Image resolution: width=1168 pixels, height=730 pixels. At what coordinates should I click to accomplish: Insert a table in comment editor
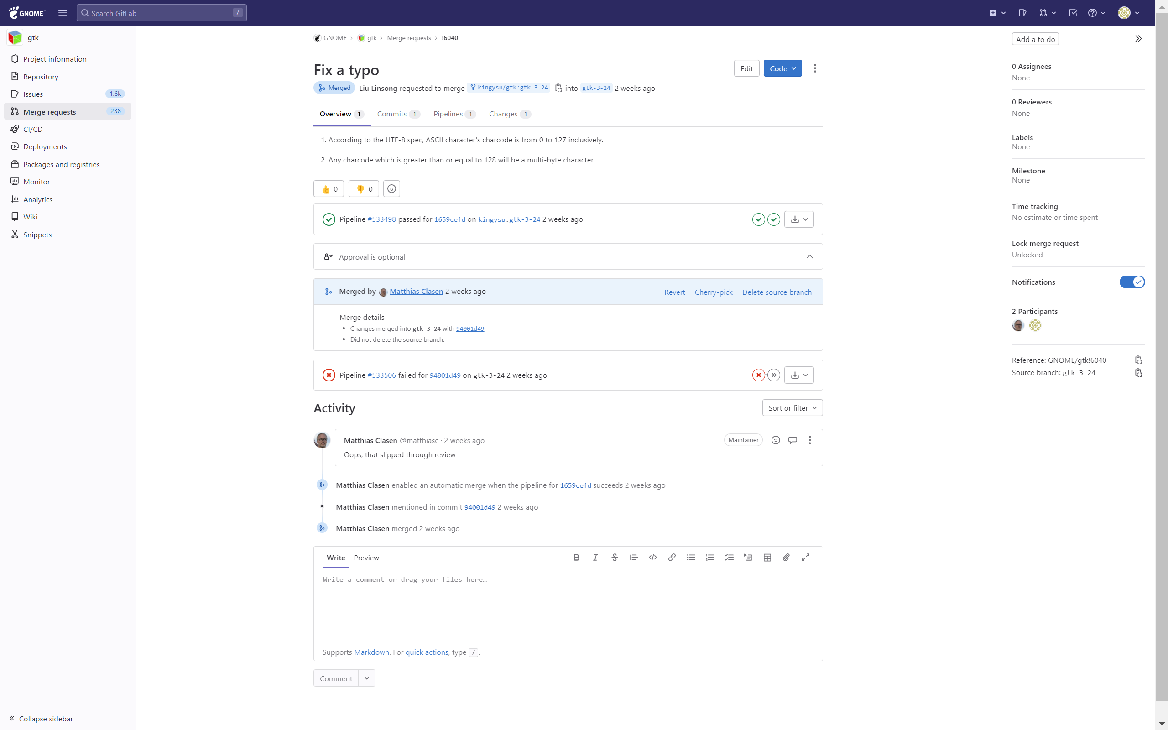click(767, 558)
